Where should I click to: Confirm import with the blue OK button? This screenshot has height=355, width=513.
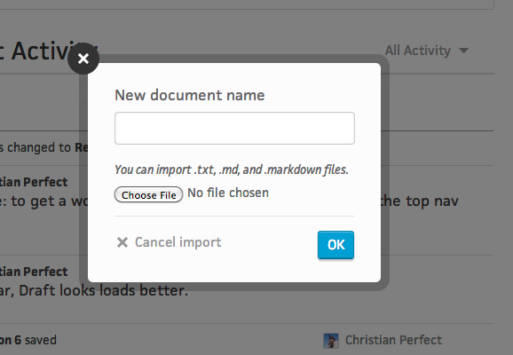[335, 245]
